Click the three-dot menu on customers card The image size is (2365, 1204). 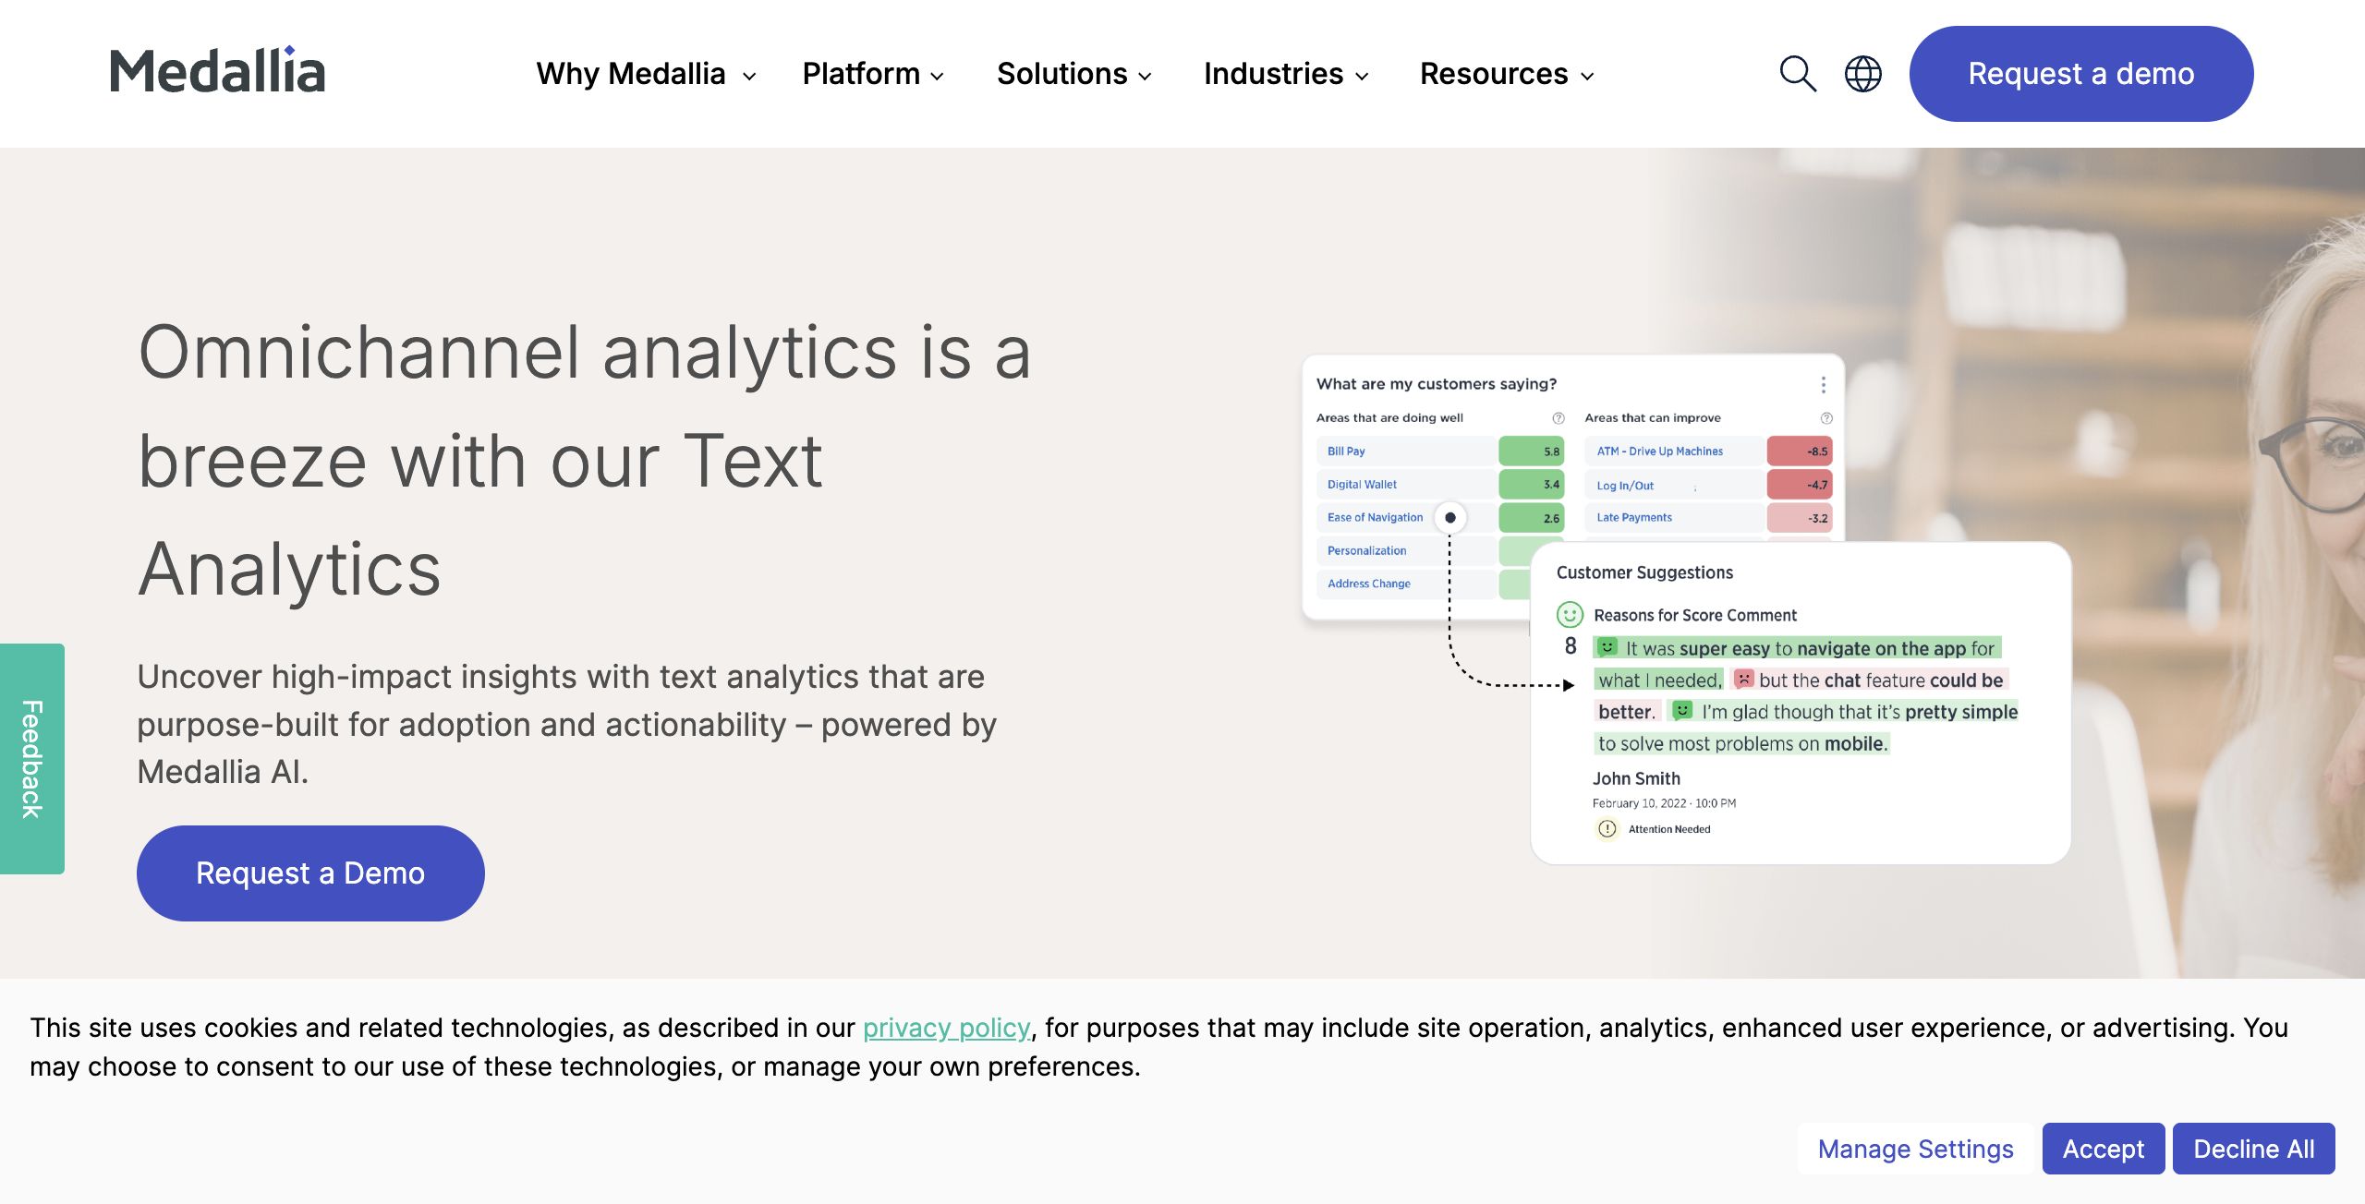pyautogui.click(x=1823, y=384)
